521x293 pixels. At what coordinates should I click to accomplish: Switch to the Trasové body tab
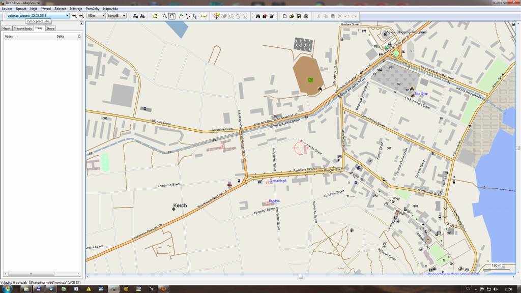tap(23, 28)
